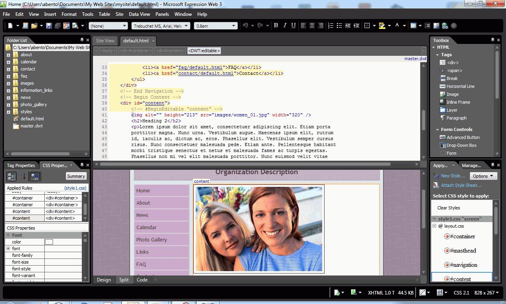Click the Italic formatting icon

coord(285,25)
